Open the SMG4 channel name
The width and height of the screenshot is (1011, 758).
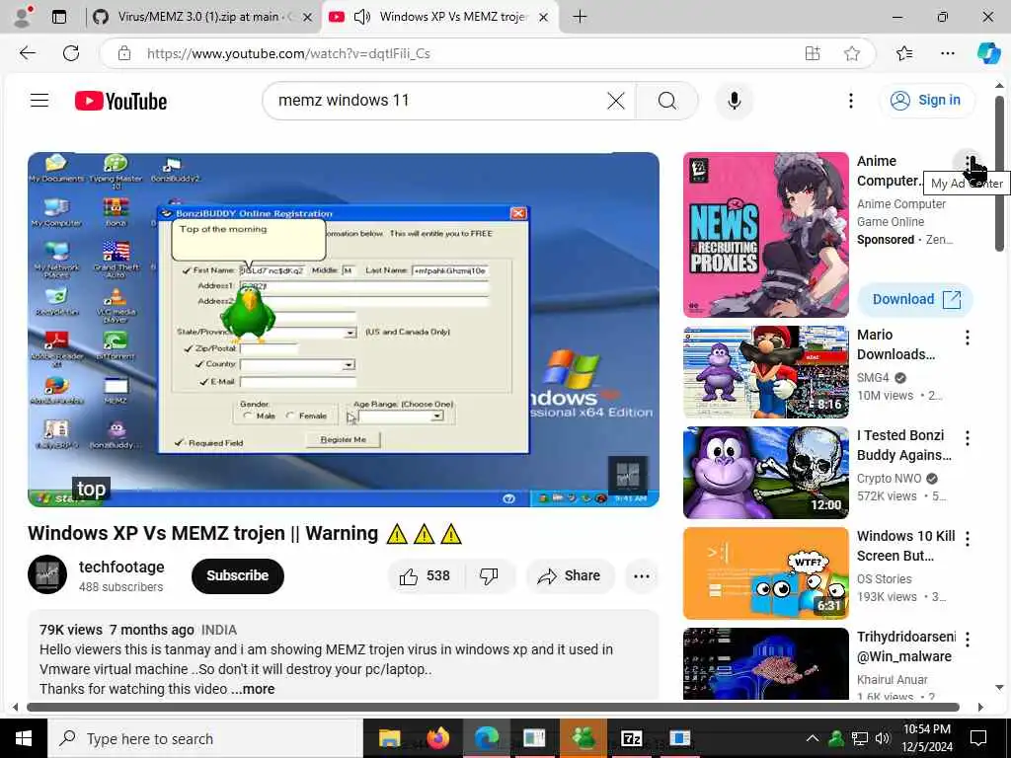(x=873, y=378)
